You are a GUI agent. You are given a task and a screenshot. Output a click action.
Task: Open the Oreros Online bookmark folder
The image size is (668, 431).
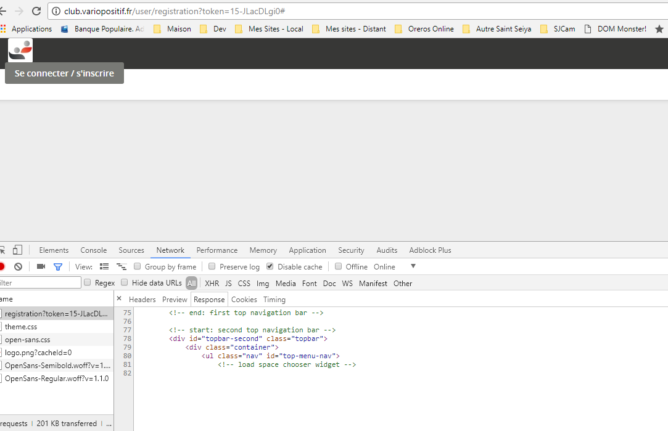pyautogui.click(x=424, y=29)
